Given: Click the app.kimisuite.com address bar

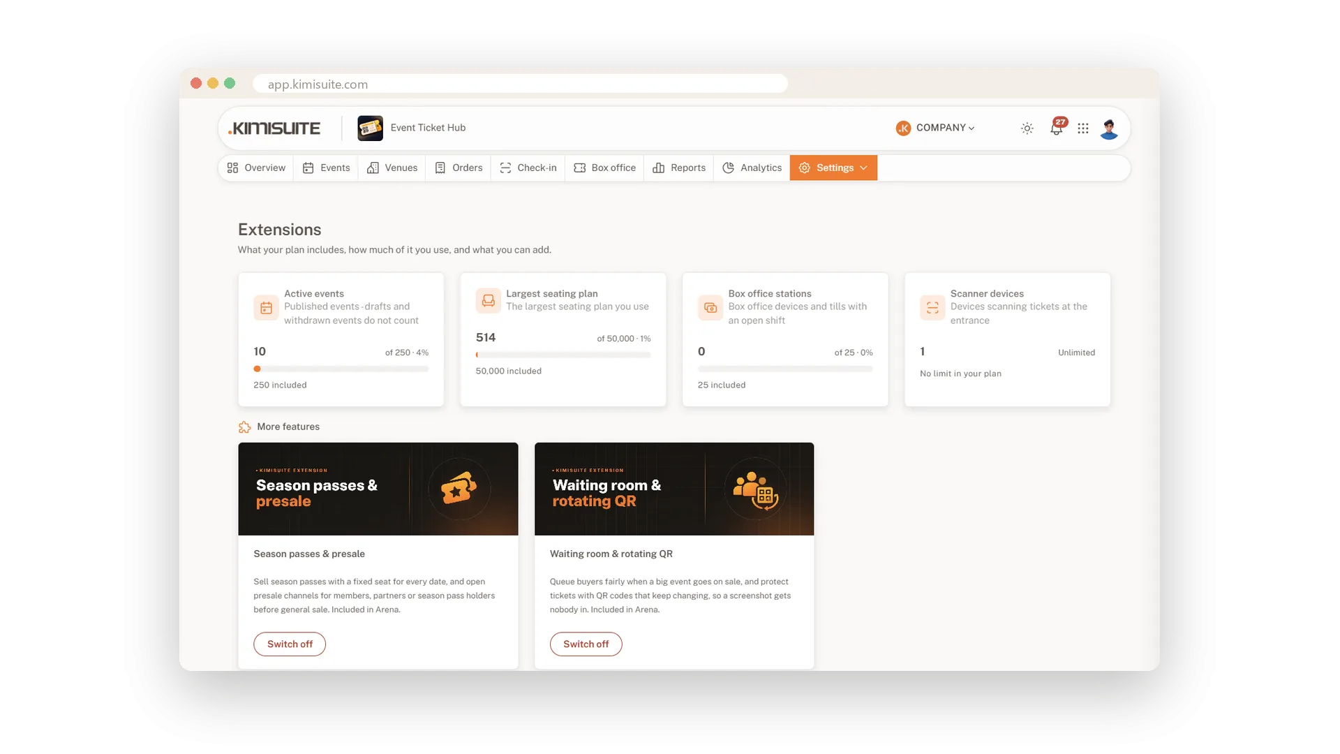Looking at the screenshot, I should point(520,84).
